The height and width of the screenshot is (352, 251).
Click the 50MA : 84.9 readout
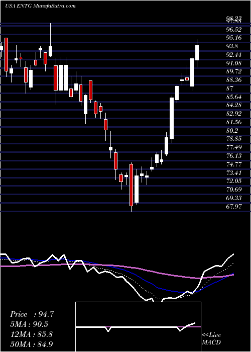click(32, 344)
